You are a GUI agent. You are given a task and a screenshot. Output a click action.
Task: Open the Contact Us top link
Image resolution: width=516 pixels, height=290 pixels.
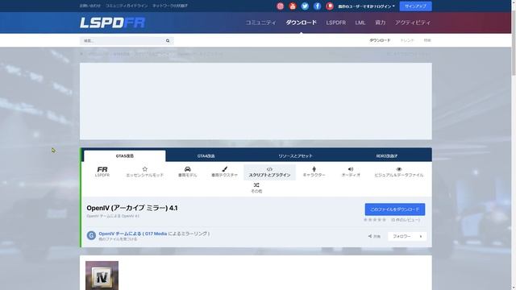tap(89, 6)
